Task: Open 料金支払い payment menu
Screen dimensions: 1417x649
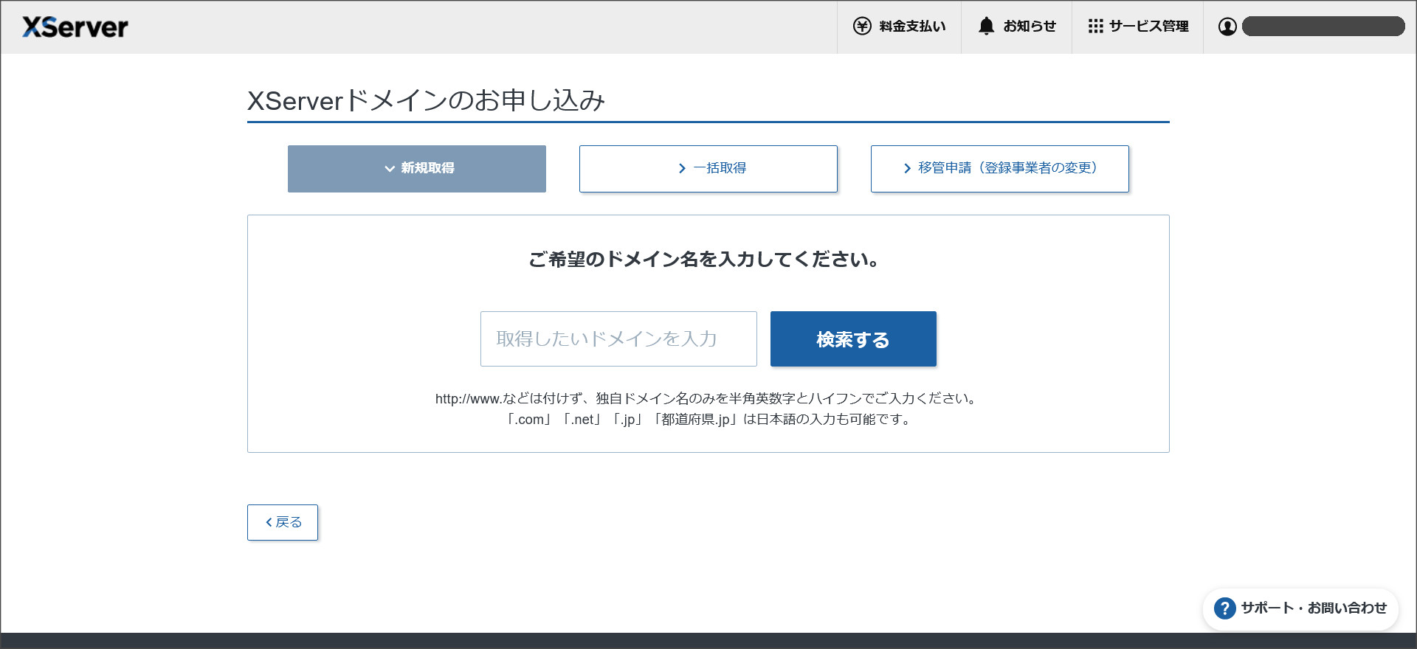Action: (899, 27)
